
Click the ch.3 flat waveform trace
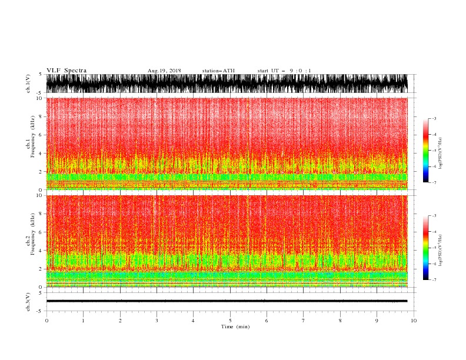tap(227, 301)
